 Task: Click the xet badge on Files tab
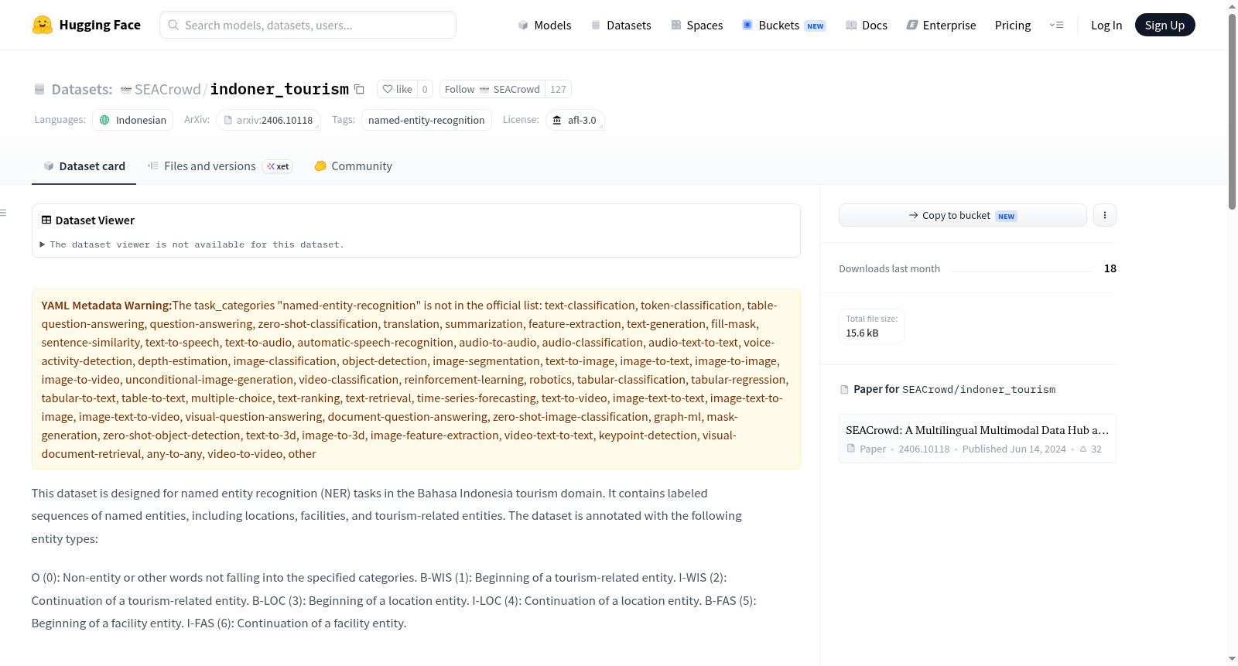click(x=278, y=166)
